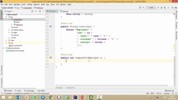Viewport: 178px width, 100px height.
Task: Collapse the comparation package
Action: (9, 19)
